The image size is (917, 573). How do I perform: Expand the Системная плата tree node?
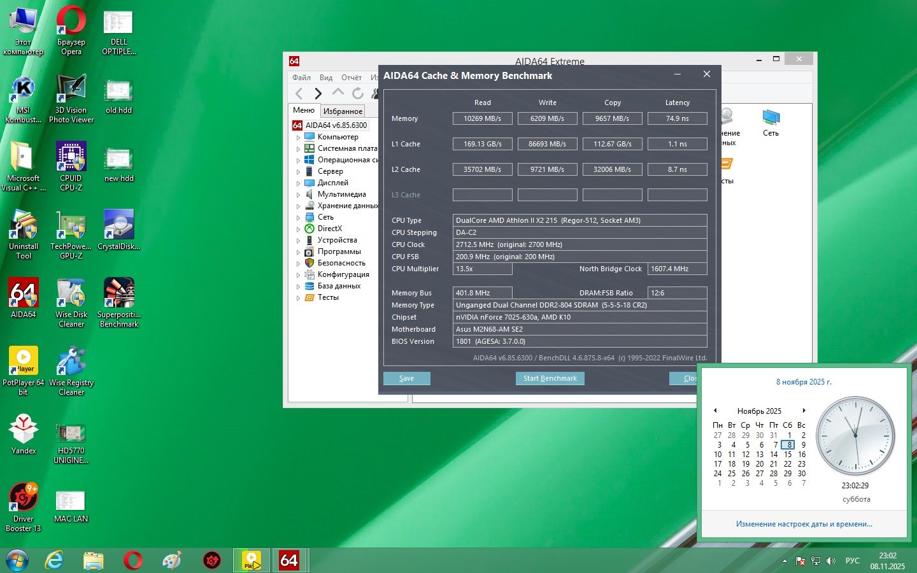tap(298, 148)
